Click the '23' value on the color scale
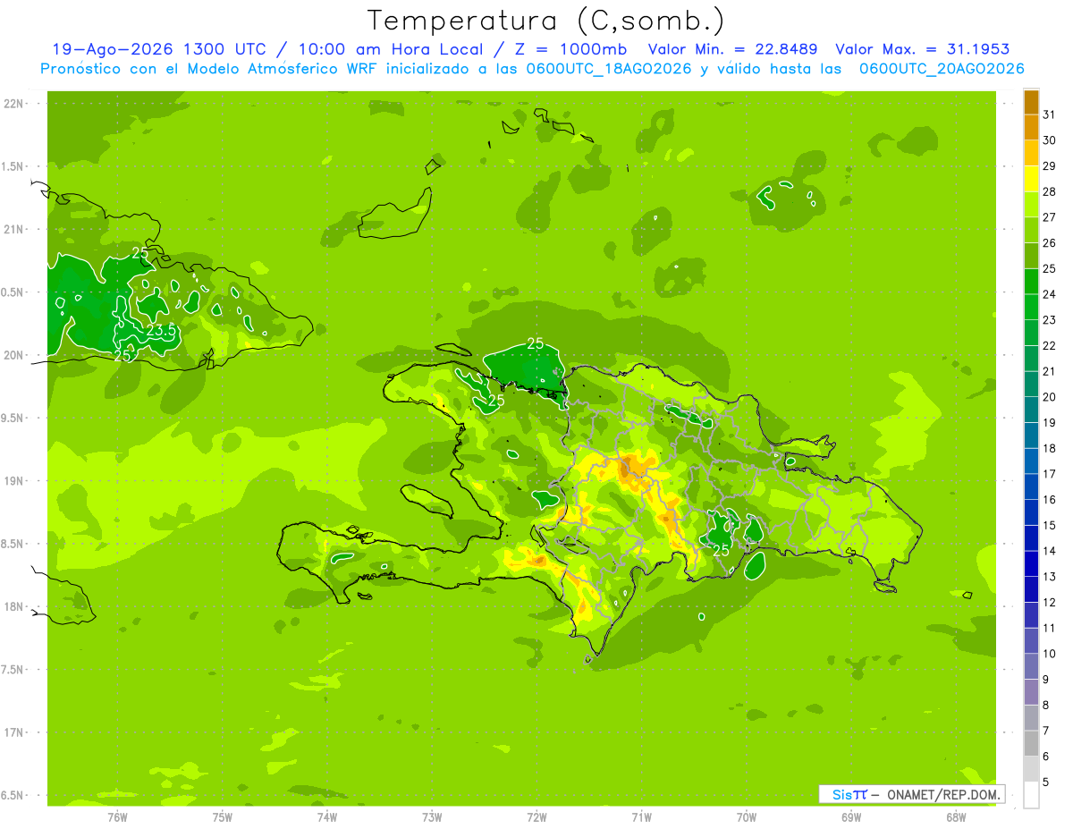 1050,320
